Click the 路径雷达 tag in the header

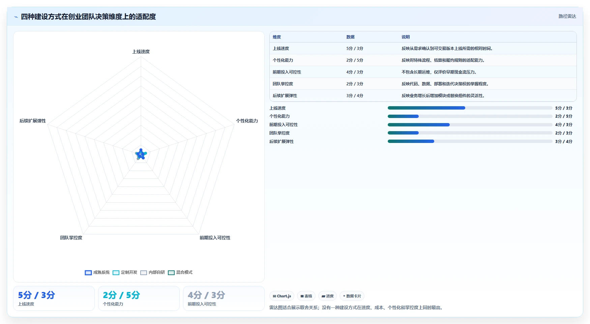(x=567, y=16)
